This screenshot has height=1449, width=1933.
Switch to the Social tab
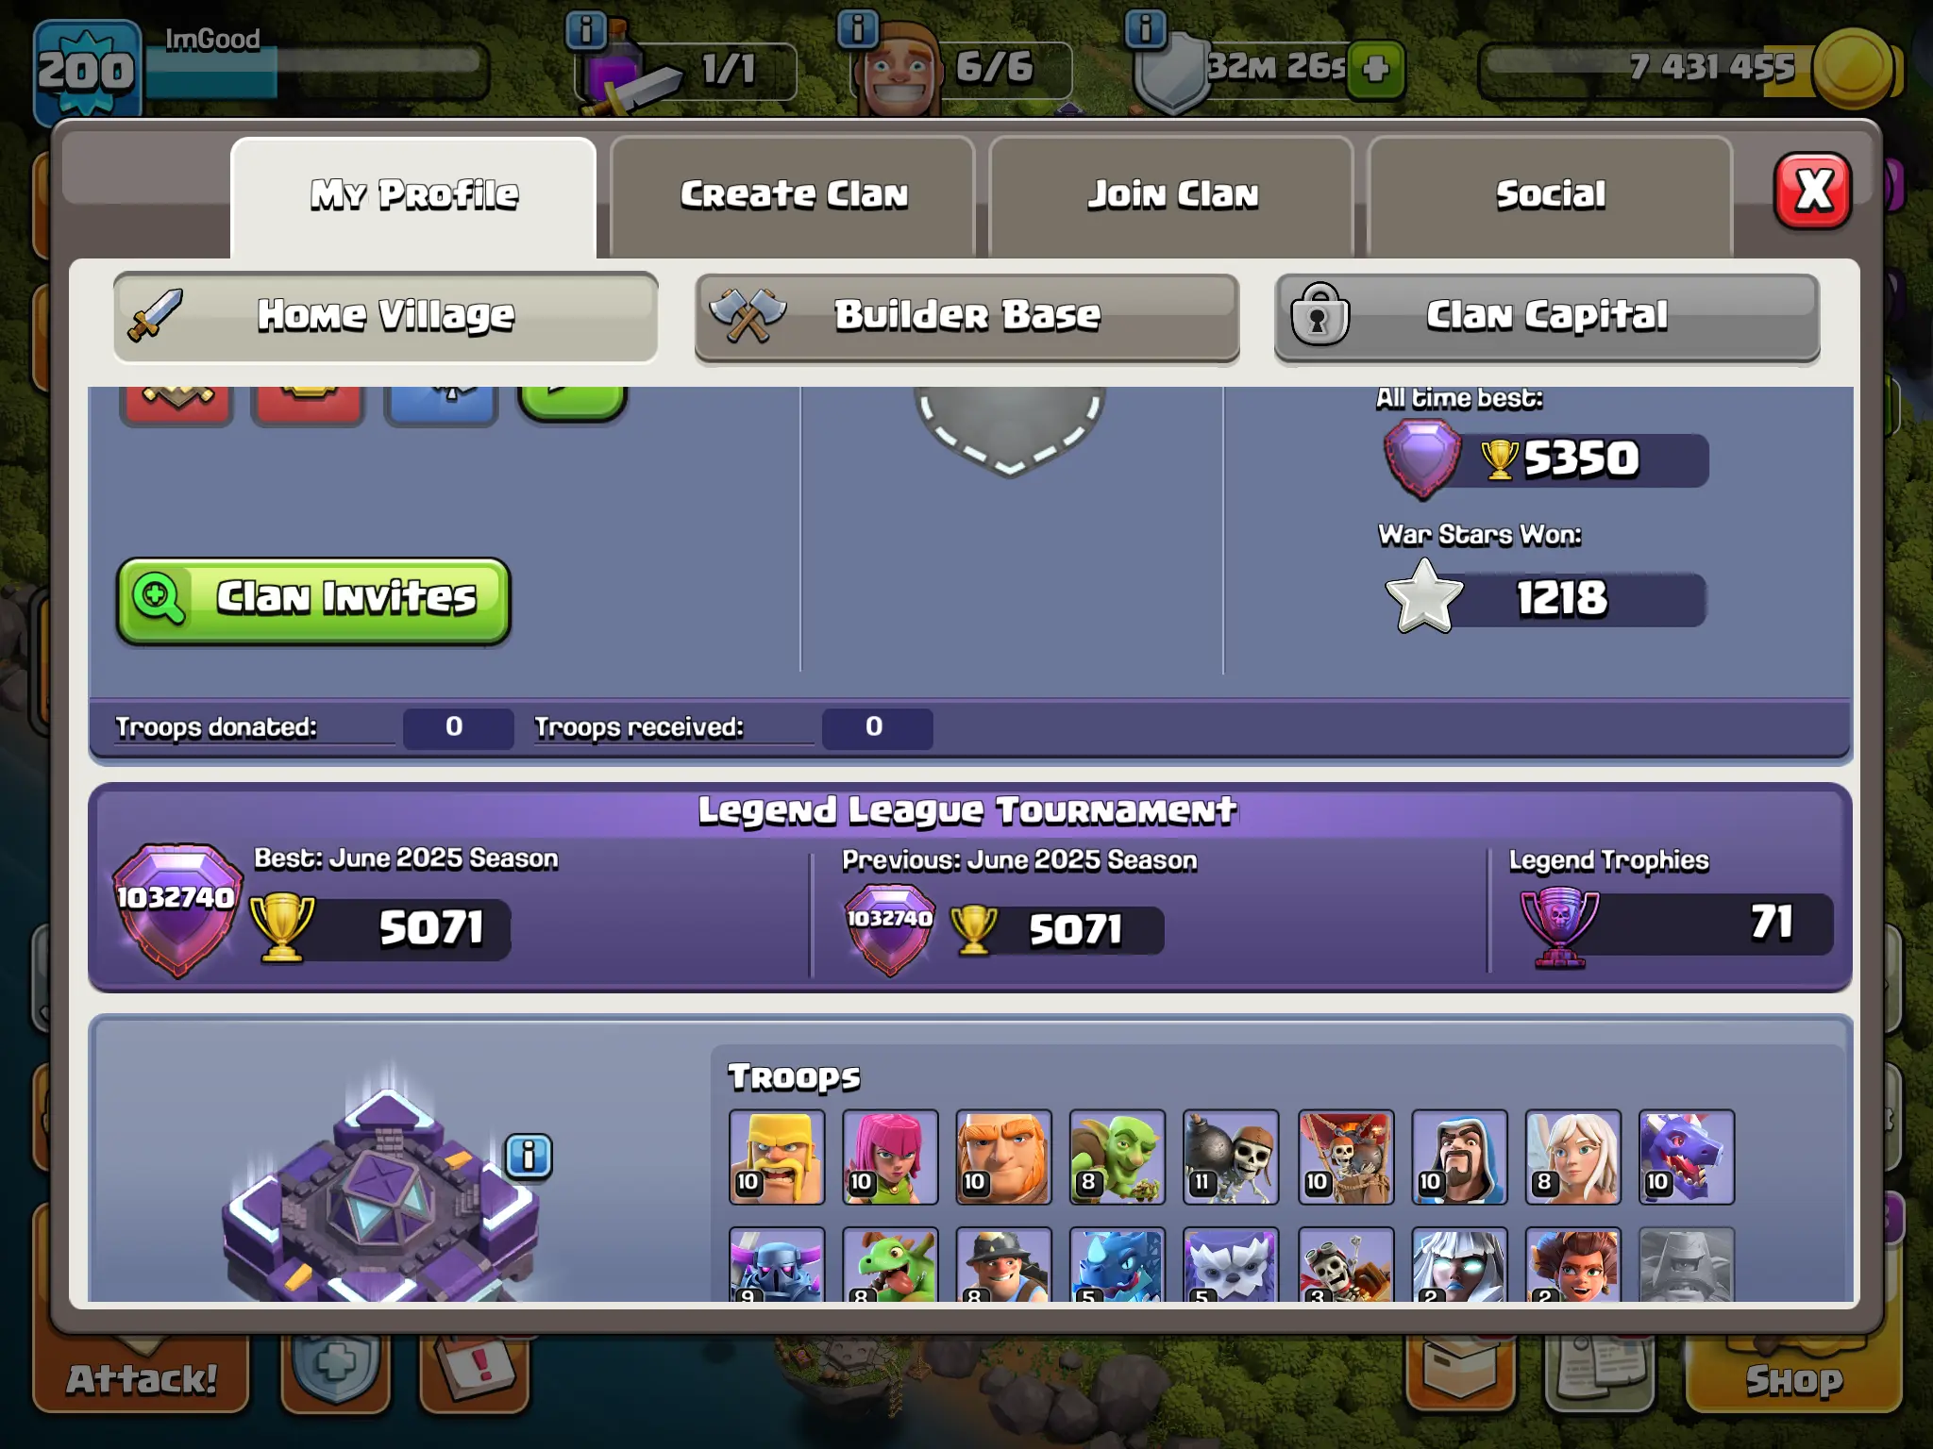[1550, 195]
